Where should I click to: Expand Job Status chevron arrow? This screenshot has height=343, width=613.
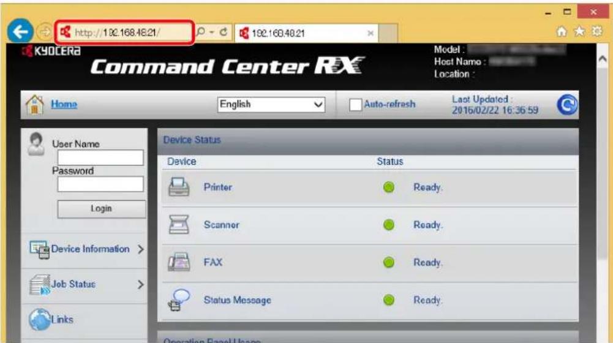click(x=141, y=284)
